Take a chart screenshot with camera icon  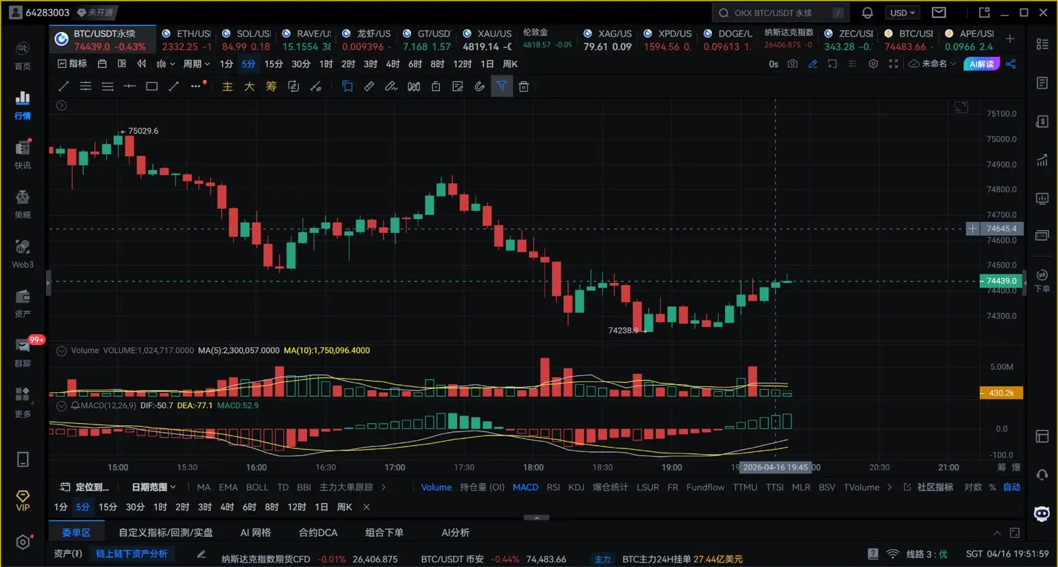(793, 64)
